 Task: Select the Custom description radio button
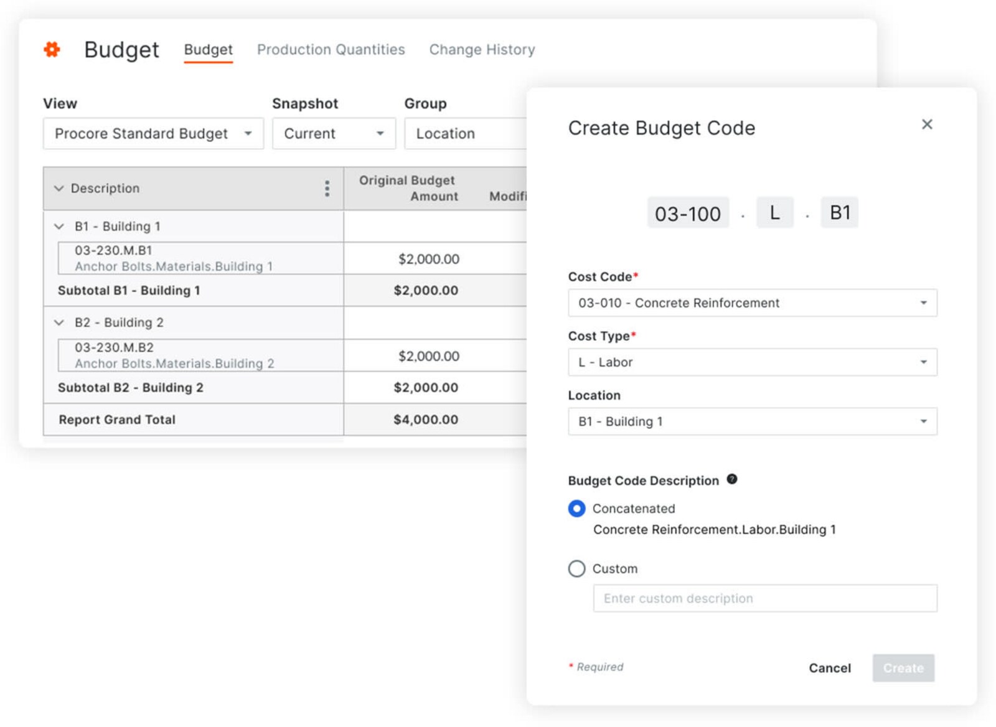click(577, 568)
